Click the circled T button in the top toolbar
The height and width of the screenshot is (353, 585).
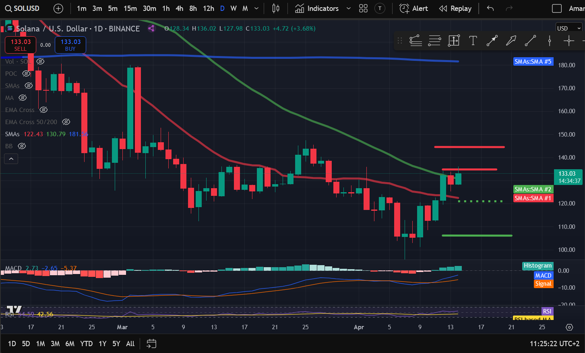pyautogui.click(x=380, y=8)
